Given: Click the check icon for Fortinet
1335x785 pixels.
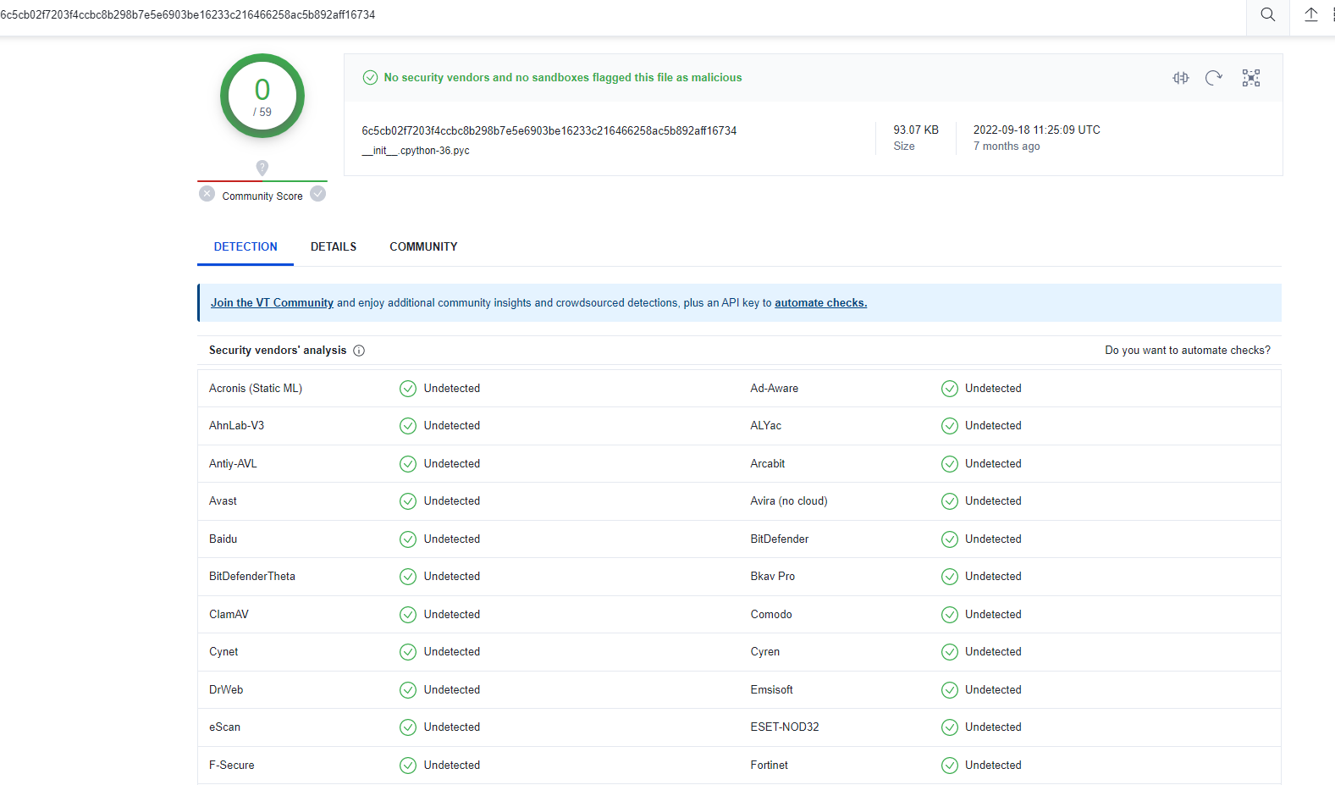Looking at the screenshot, I should [950, 766].
